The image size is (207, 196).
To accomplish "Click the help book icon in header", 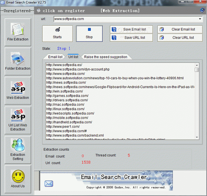I will [x=202, y=10].
